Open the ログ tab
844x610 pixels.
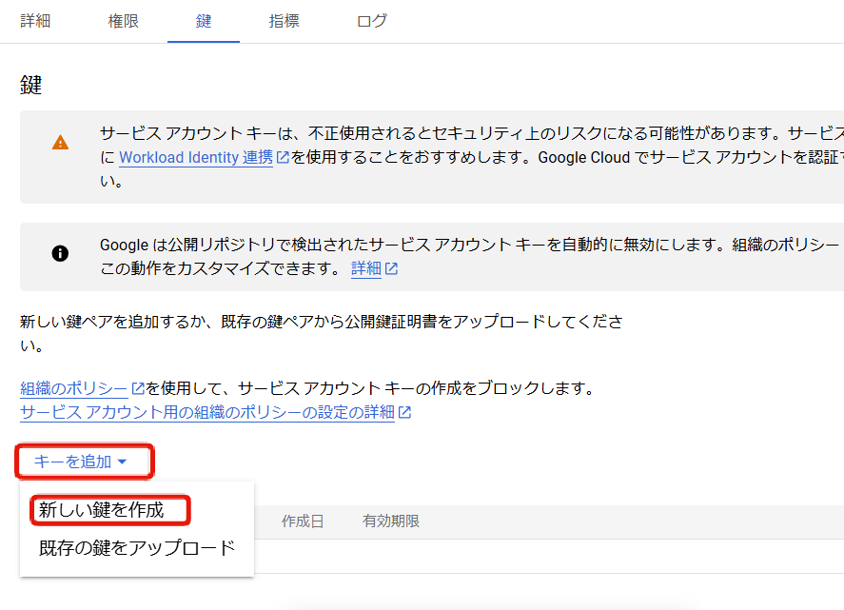coord(372,21)
